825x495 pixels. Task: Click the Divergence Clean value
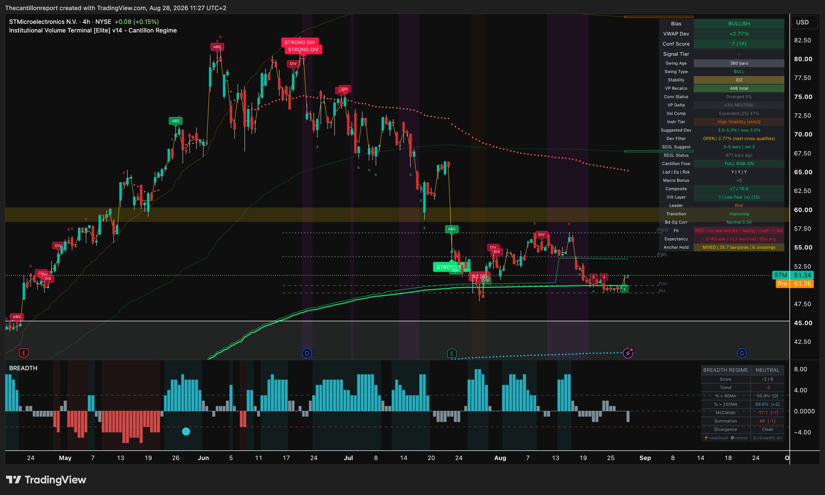pos(767,430)
